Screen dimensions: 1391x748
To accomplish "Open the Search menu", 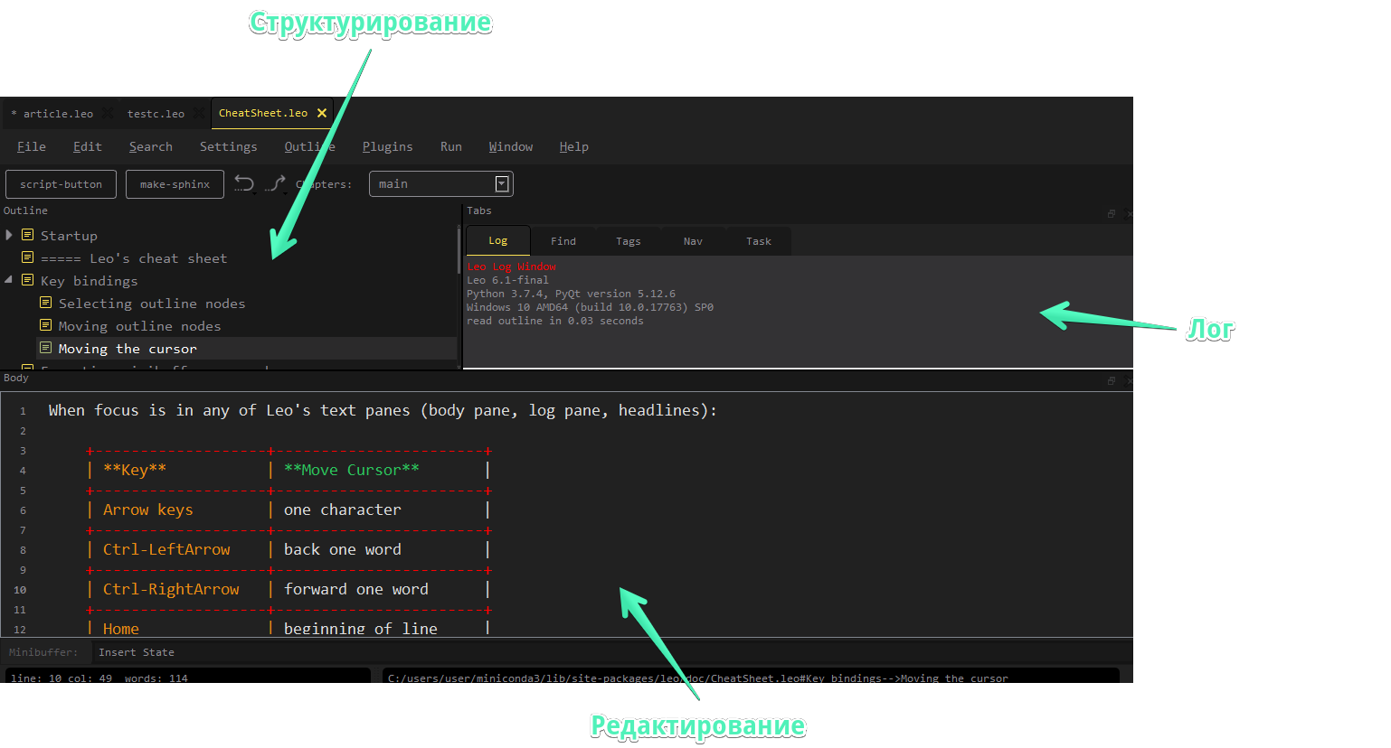I will click(151, 146).
